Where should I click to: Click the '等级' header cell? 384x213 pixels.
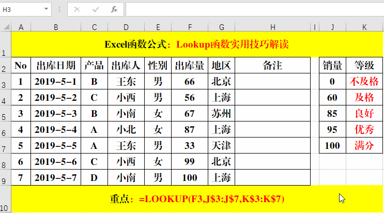click(364, 66)
